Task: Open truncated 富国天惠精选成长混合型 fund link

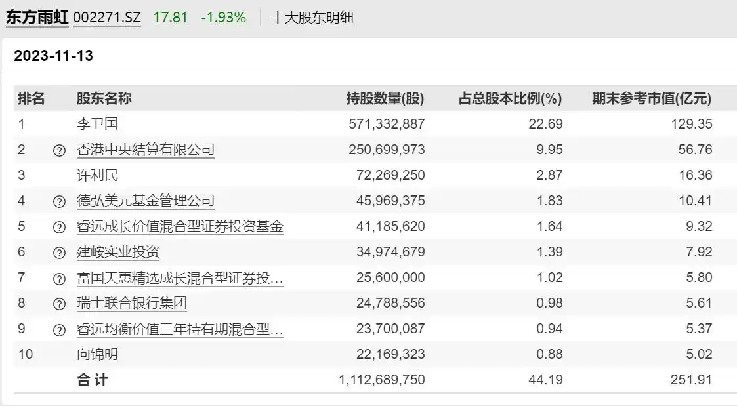Action: 180,277
